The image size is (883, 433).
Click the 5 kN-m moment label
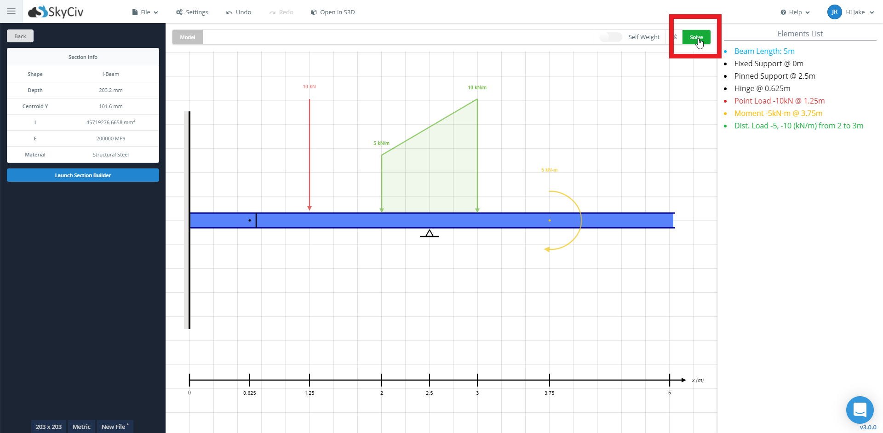[549, 170]
